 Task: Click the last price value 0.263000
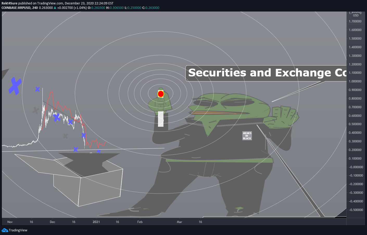pos(46,8)
